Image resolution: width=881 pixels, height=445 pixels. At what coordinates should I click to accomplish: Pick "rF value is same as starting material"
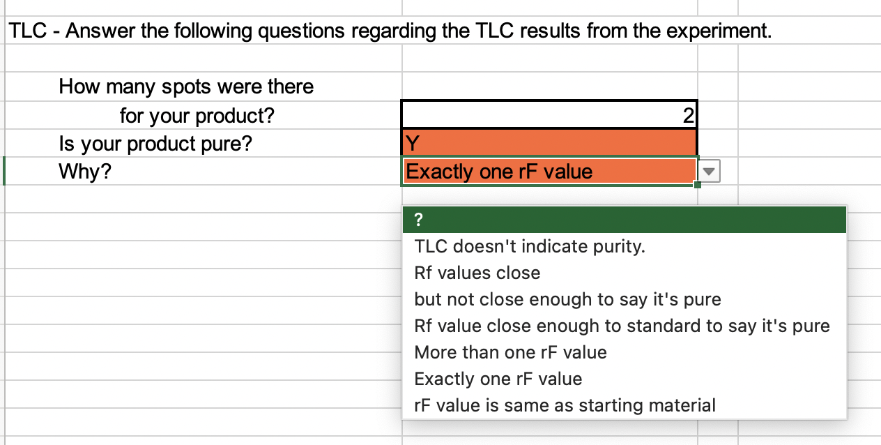point(565,405)
